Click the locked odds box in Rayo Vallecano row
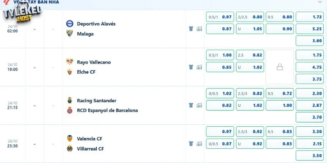Image resolution: width=327 pixels, height=163 pixels. pyautogui.click(x=280, y=67)
